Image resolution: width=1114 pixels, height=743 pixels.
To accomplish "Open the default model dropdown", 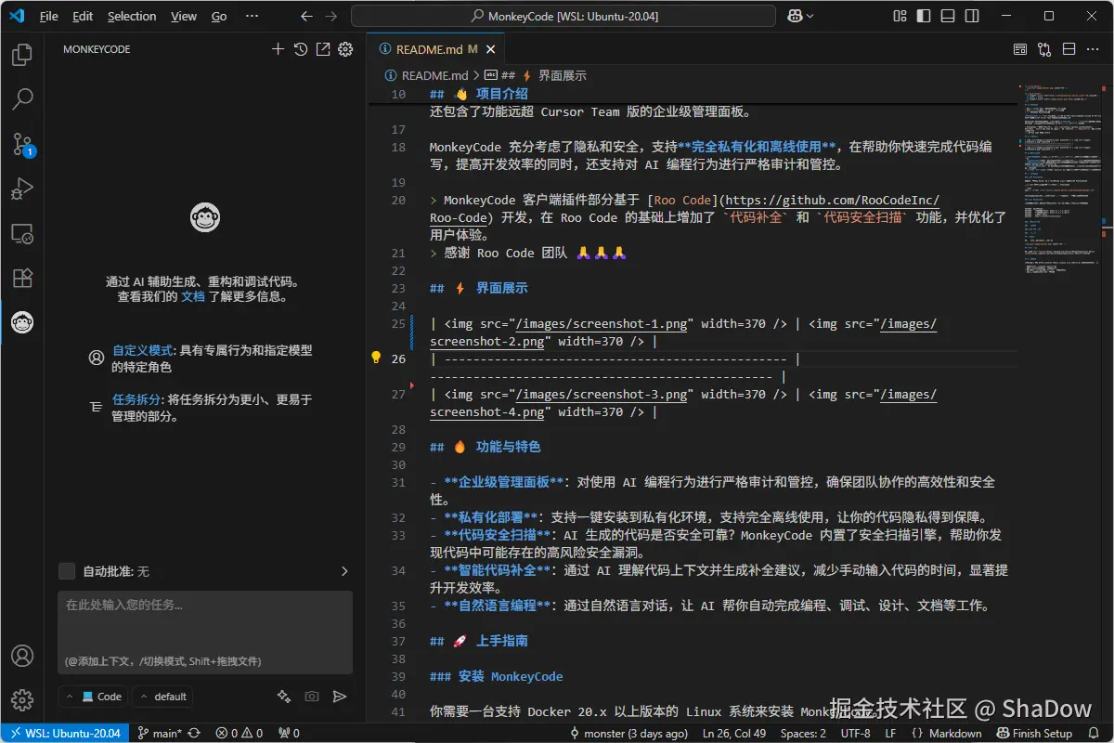I will [x=162, y=696].
